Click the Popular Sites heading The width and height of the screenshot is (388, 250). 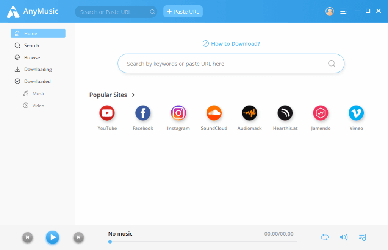tap(108, 95)
